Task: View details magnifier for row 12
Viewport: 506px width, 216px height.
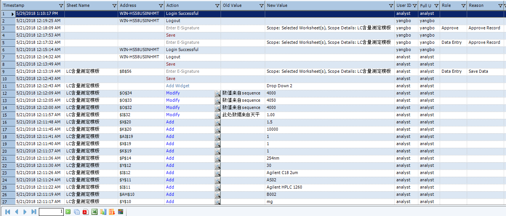Action: click(217, 93)
